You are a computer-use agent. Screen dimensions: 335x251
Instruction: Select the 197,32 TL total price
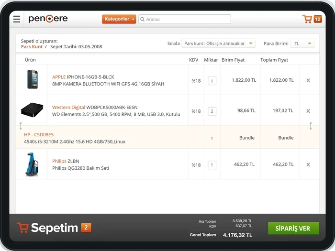283,110
